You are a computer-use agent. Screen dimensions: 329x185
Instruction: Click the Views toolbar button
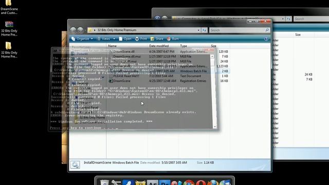click(x=103, y=39)
